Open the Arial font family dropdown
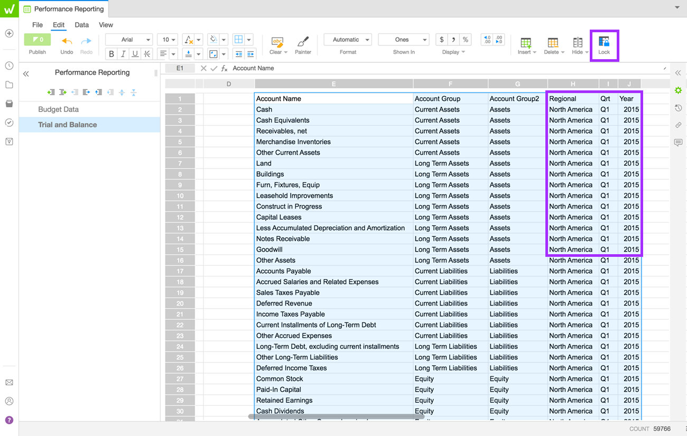 pyautogui.click(x=129, y=40)
